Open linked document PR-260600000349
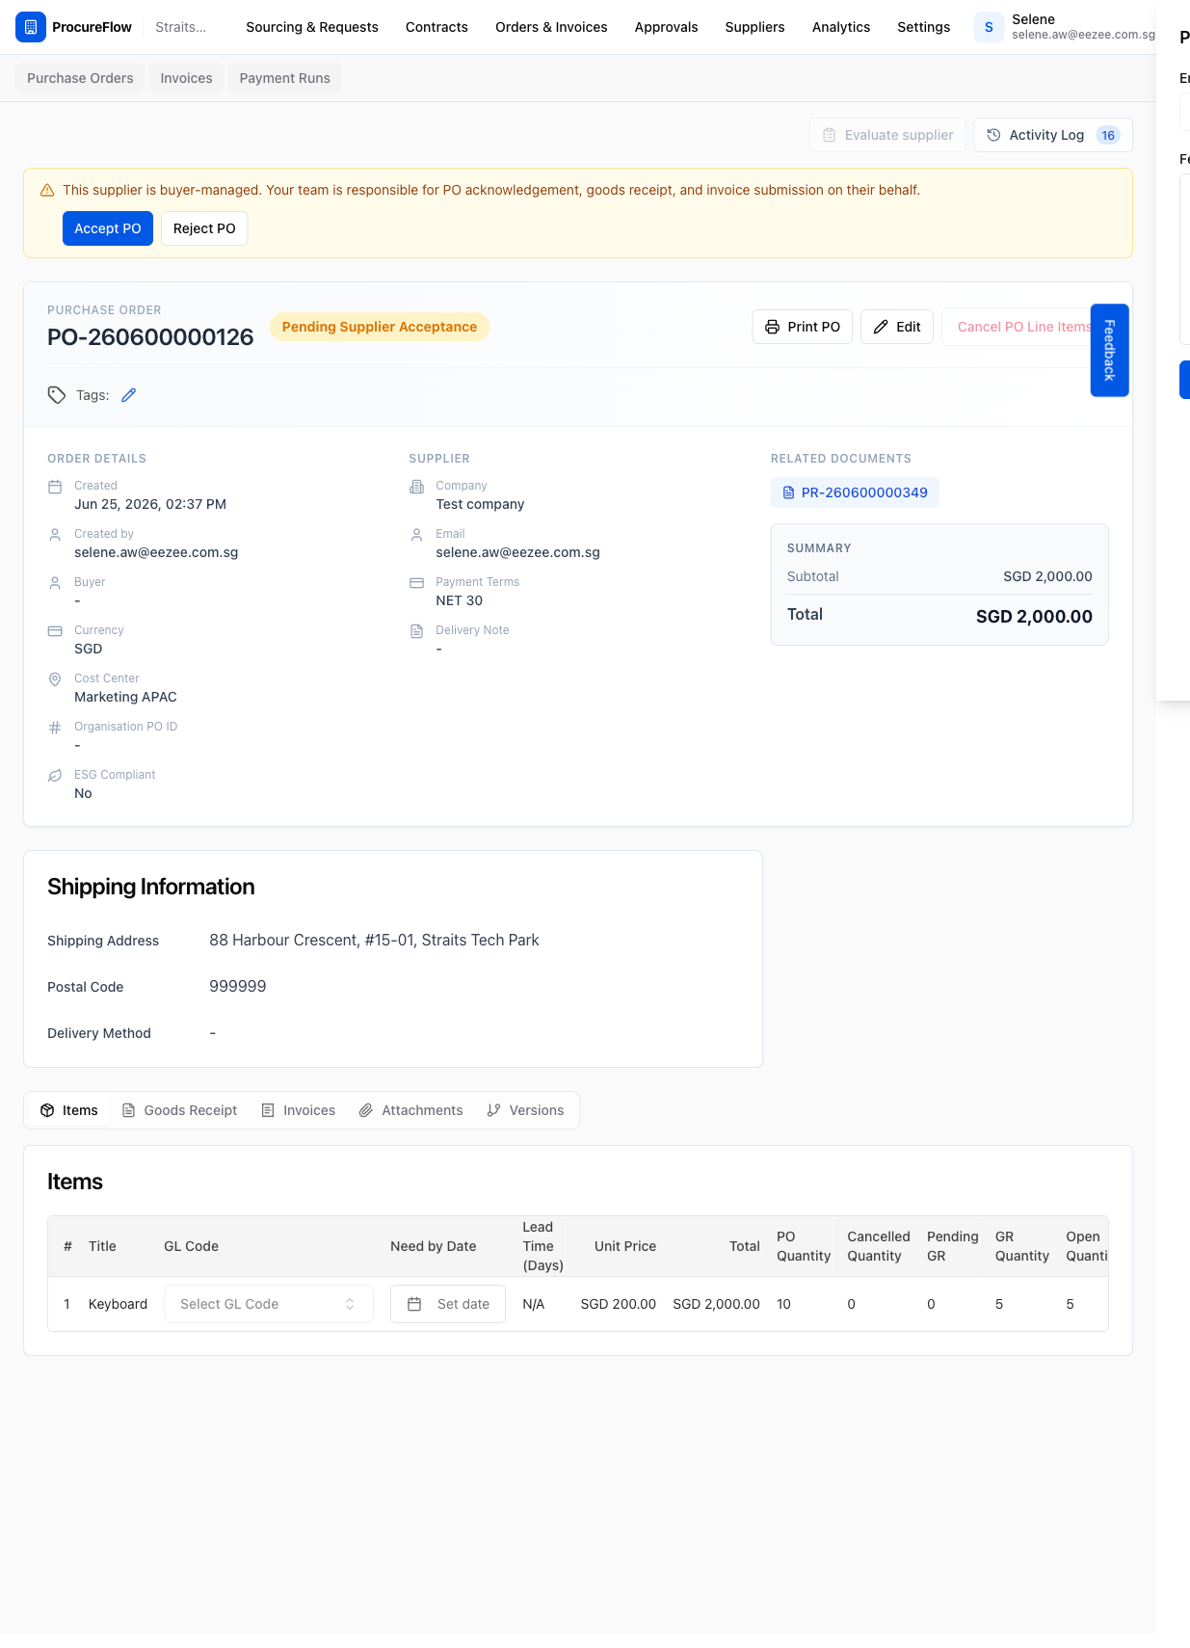The image size is (1190, 1648). [x=855, y=492]
